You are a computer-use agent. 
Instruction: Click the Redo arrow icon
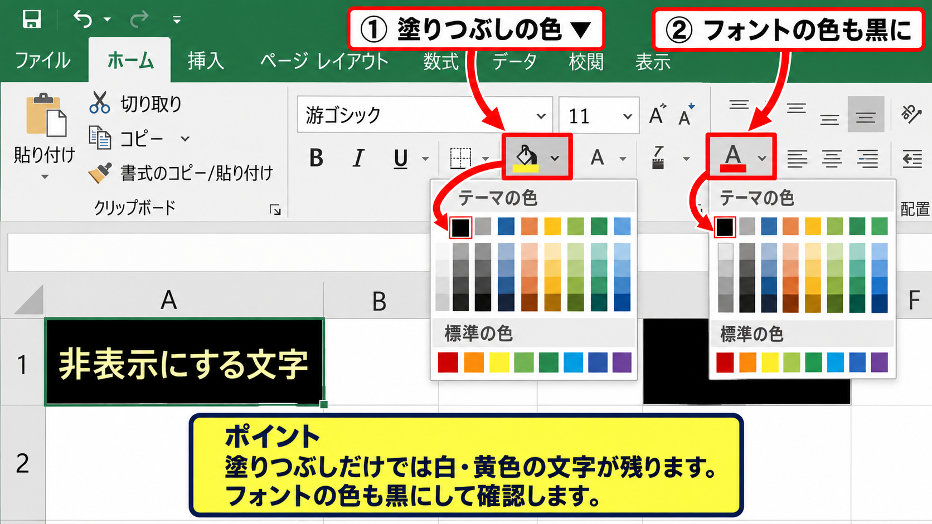(139, 19)
